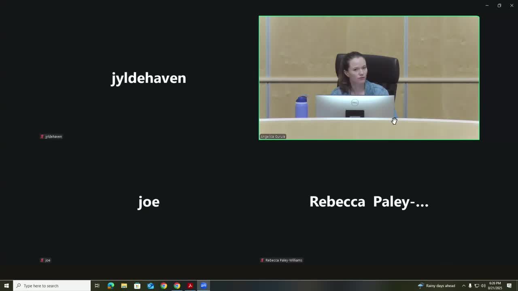518x291 pixels.
Task: Open the Windows notification center
Action: coord(510,286)
